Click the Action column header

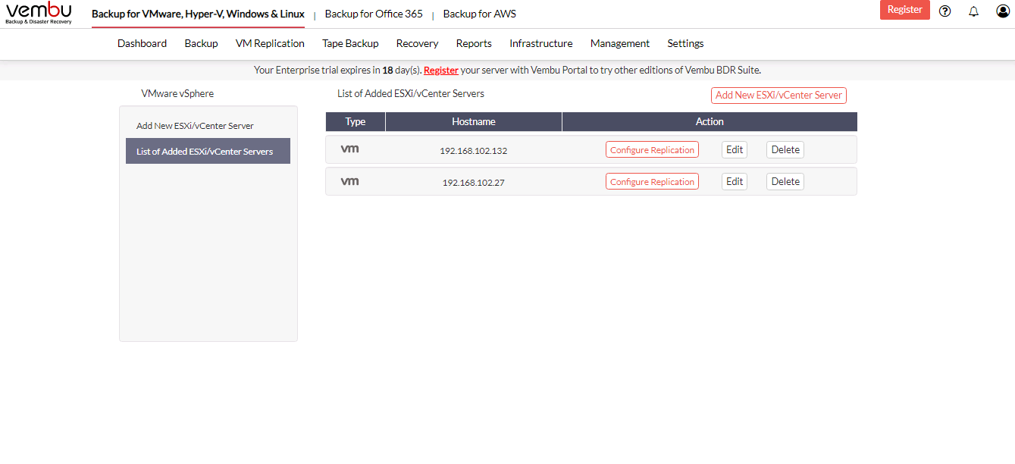(x=710, y=122)
